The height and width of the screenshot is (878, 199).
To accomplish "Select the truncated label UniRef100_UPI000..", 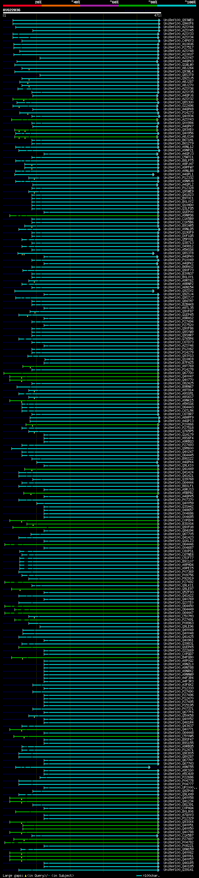I will (180, 788).
